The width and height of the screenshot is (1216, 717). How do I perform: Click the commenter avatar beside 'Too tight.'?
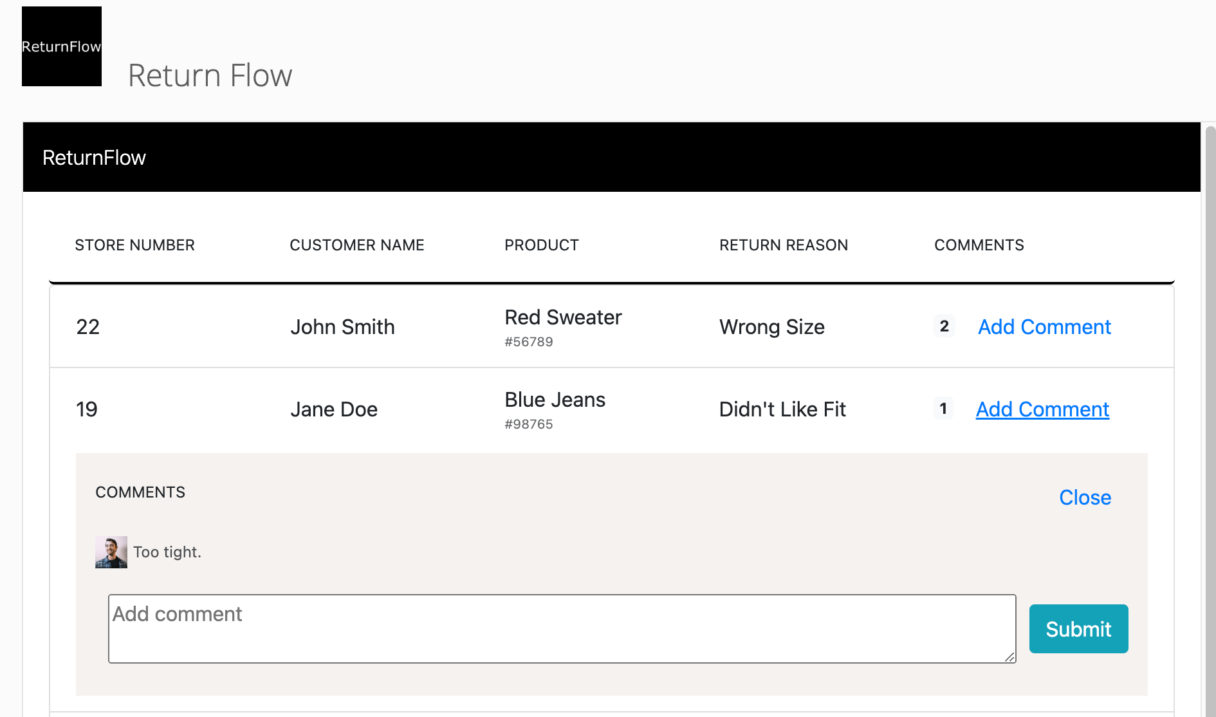click(x=111, y=552)
